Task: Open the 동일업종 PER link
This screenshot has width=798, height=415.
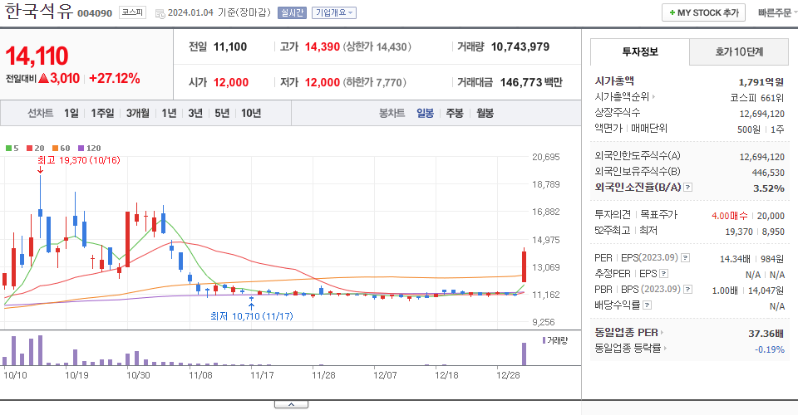Action: tap(627, 333)
